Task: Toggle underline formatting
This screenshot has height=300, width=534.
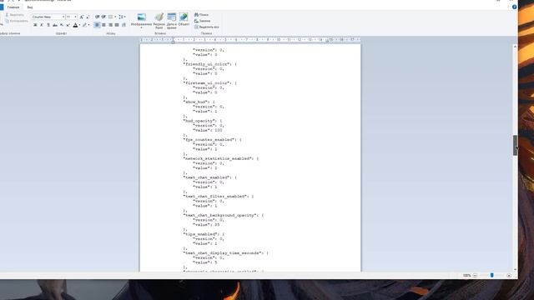Action: point(48,25)
